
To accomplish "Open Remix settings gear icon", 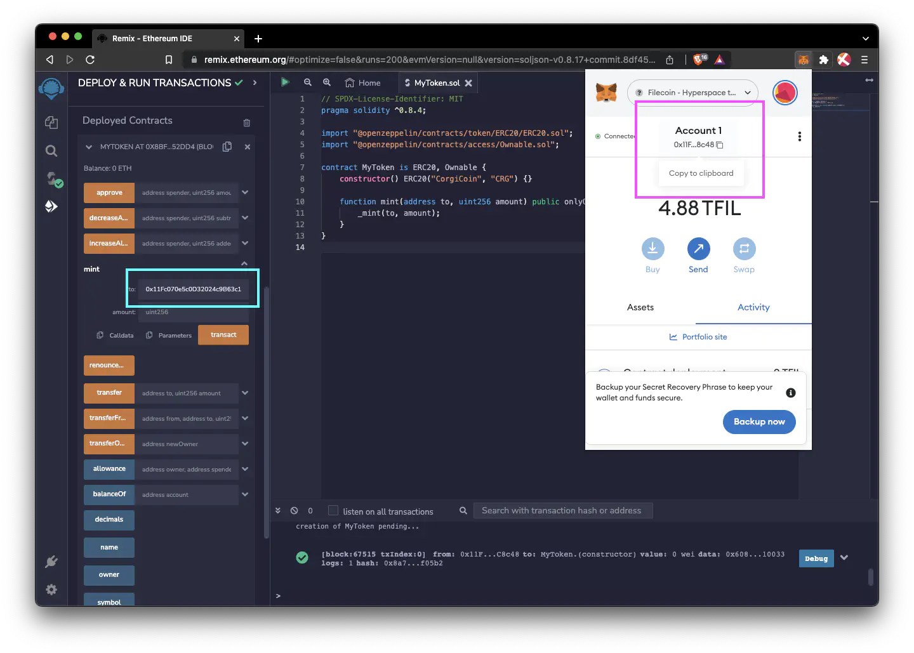I will [x=51, y=590].
